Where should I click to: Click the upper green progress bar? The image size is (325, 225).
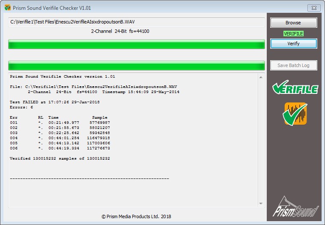(137, 44)
